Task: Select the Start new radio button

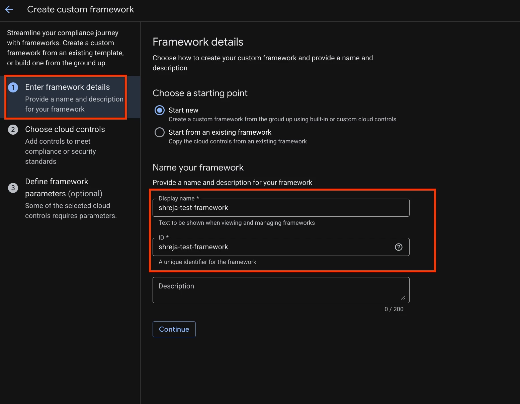Action: pyautogui.click(x=160, y=110)
